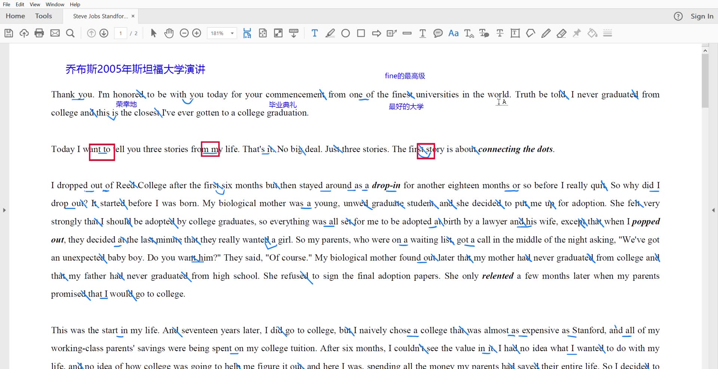
Task: Click the scrollbar up arrow
Action: pyautogui.click(x=705, y=50)
